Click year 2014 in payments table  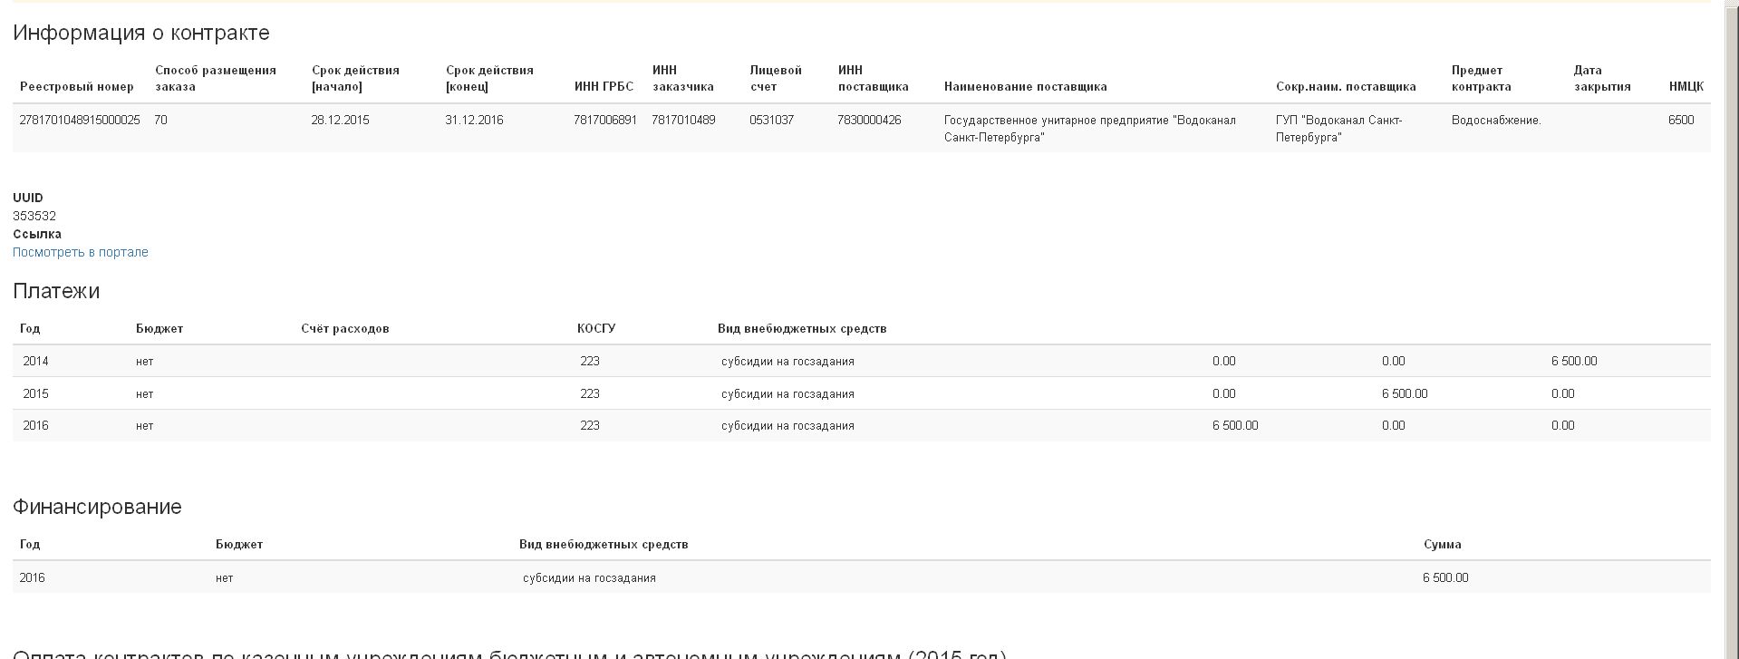(x=35, y=361)
